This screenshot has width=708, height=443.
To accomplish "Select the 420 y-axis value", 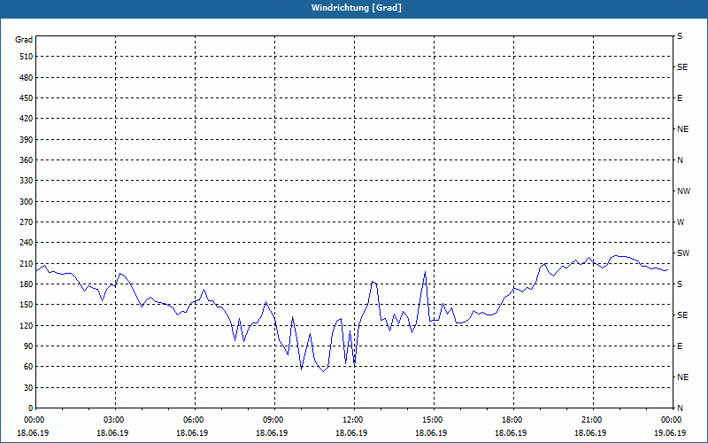I will pyautogui.click(x=27, y=119).
